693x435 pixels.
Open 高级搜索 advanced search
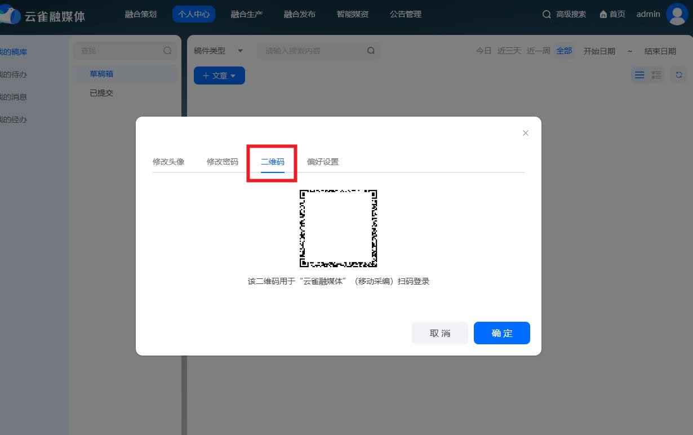tap(564, 14)
